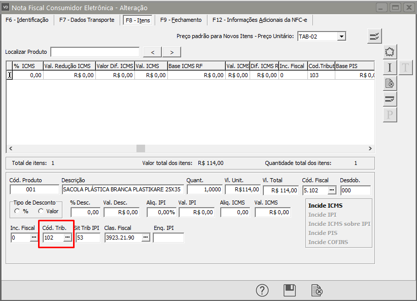This screenshot has height=301, width=417.
Task: Open the Cód. Fiscal lookup ellipsis button
Action: 331,190
